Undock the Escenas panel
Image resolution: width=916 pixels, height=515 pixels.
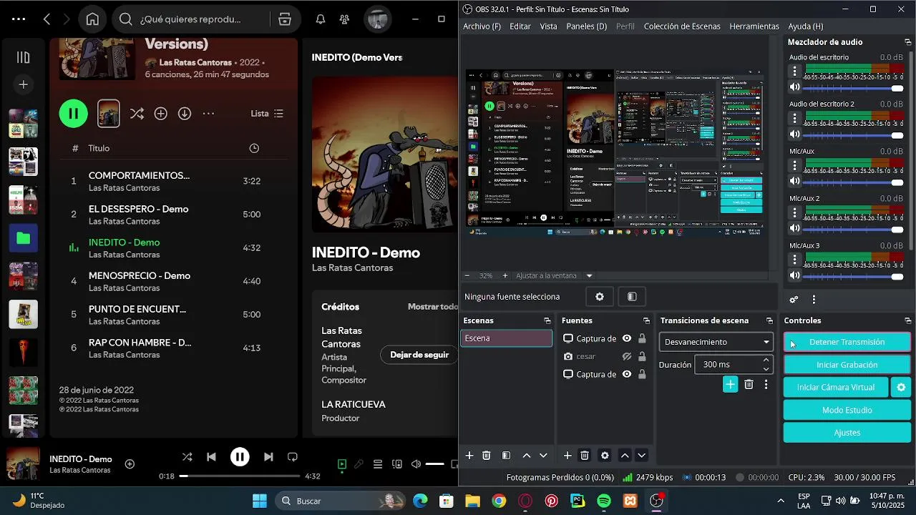point(547,320)
